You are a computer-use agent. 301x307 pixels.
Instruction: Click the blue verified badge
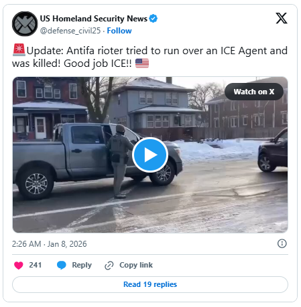(x=153, y=19)
